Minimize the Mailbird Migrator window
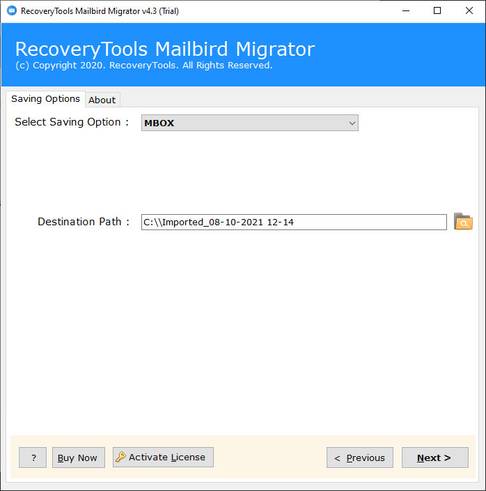 (406, 11)
